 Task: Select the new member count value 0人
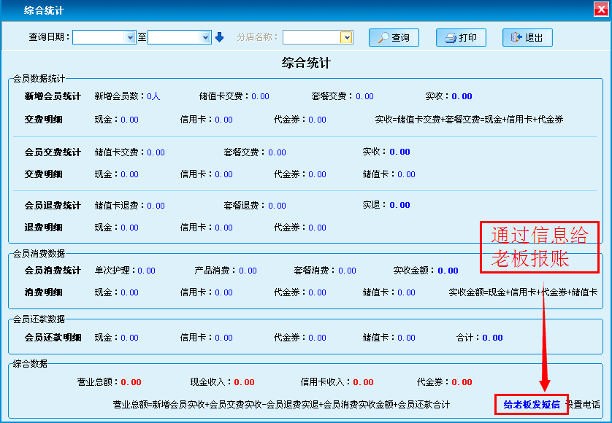pyautogui.click(x=153, y=96)
